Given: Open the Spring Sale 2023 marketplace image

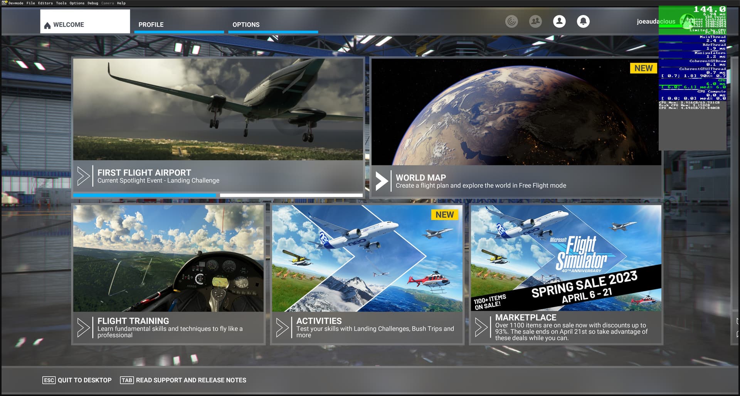Looking at the screenshot, I should pos(566,258).
